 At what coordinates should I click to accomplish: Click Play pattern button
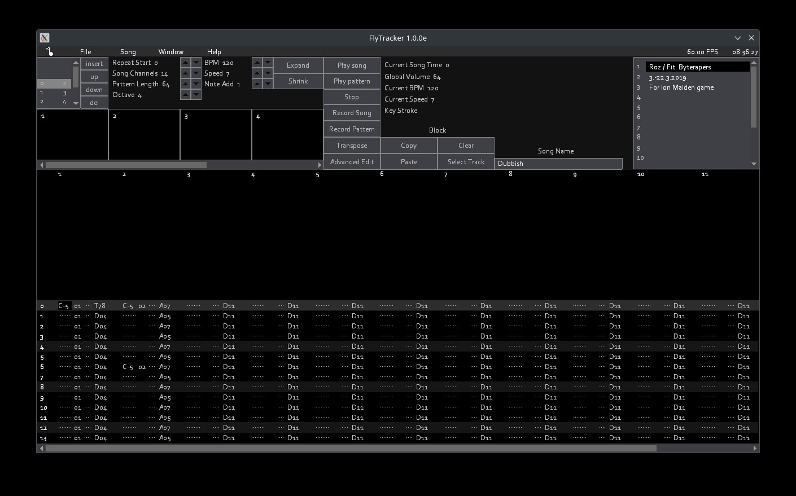coord(352,81)
